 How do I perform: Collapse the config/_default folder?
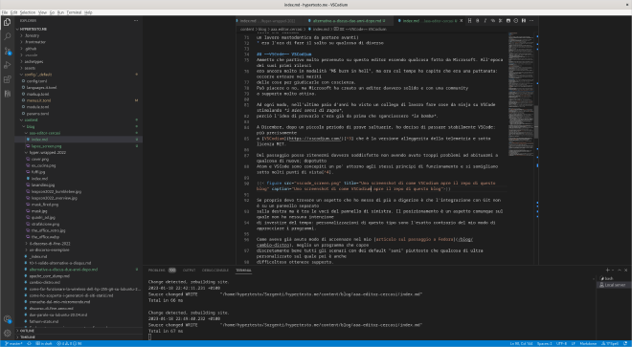click(38, 75)
